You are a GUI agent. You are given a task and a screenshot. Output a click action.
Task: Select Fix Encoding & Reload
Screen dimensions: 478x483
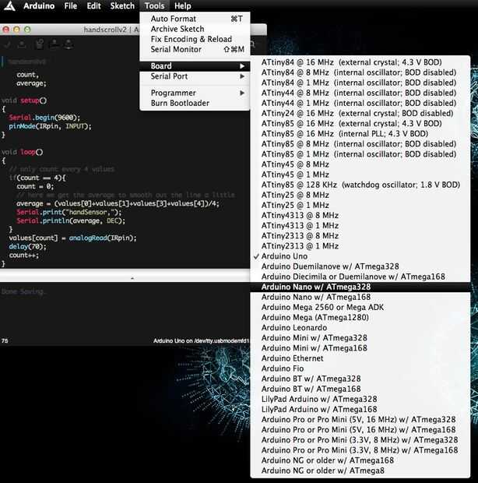point(195,39)
